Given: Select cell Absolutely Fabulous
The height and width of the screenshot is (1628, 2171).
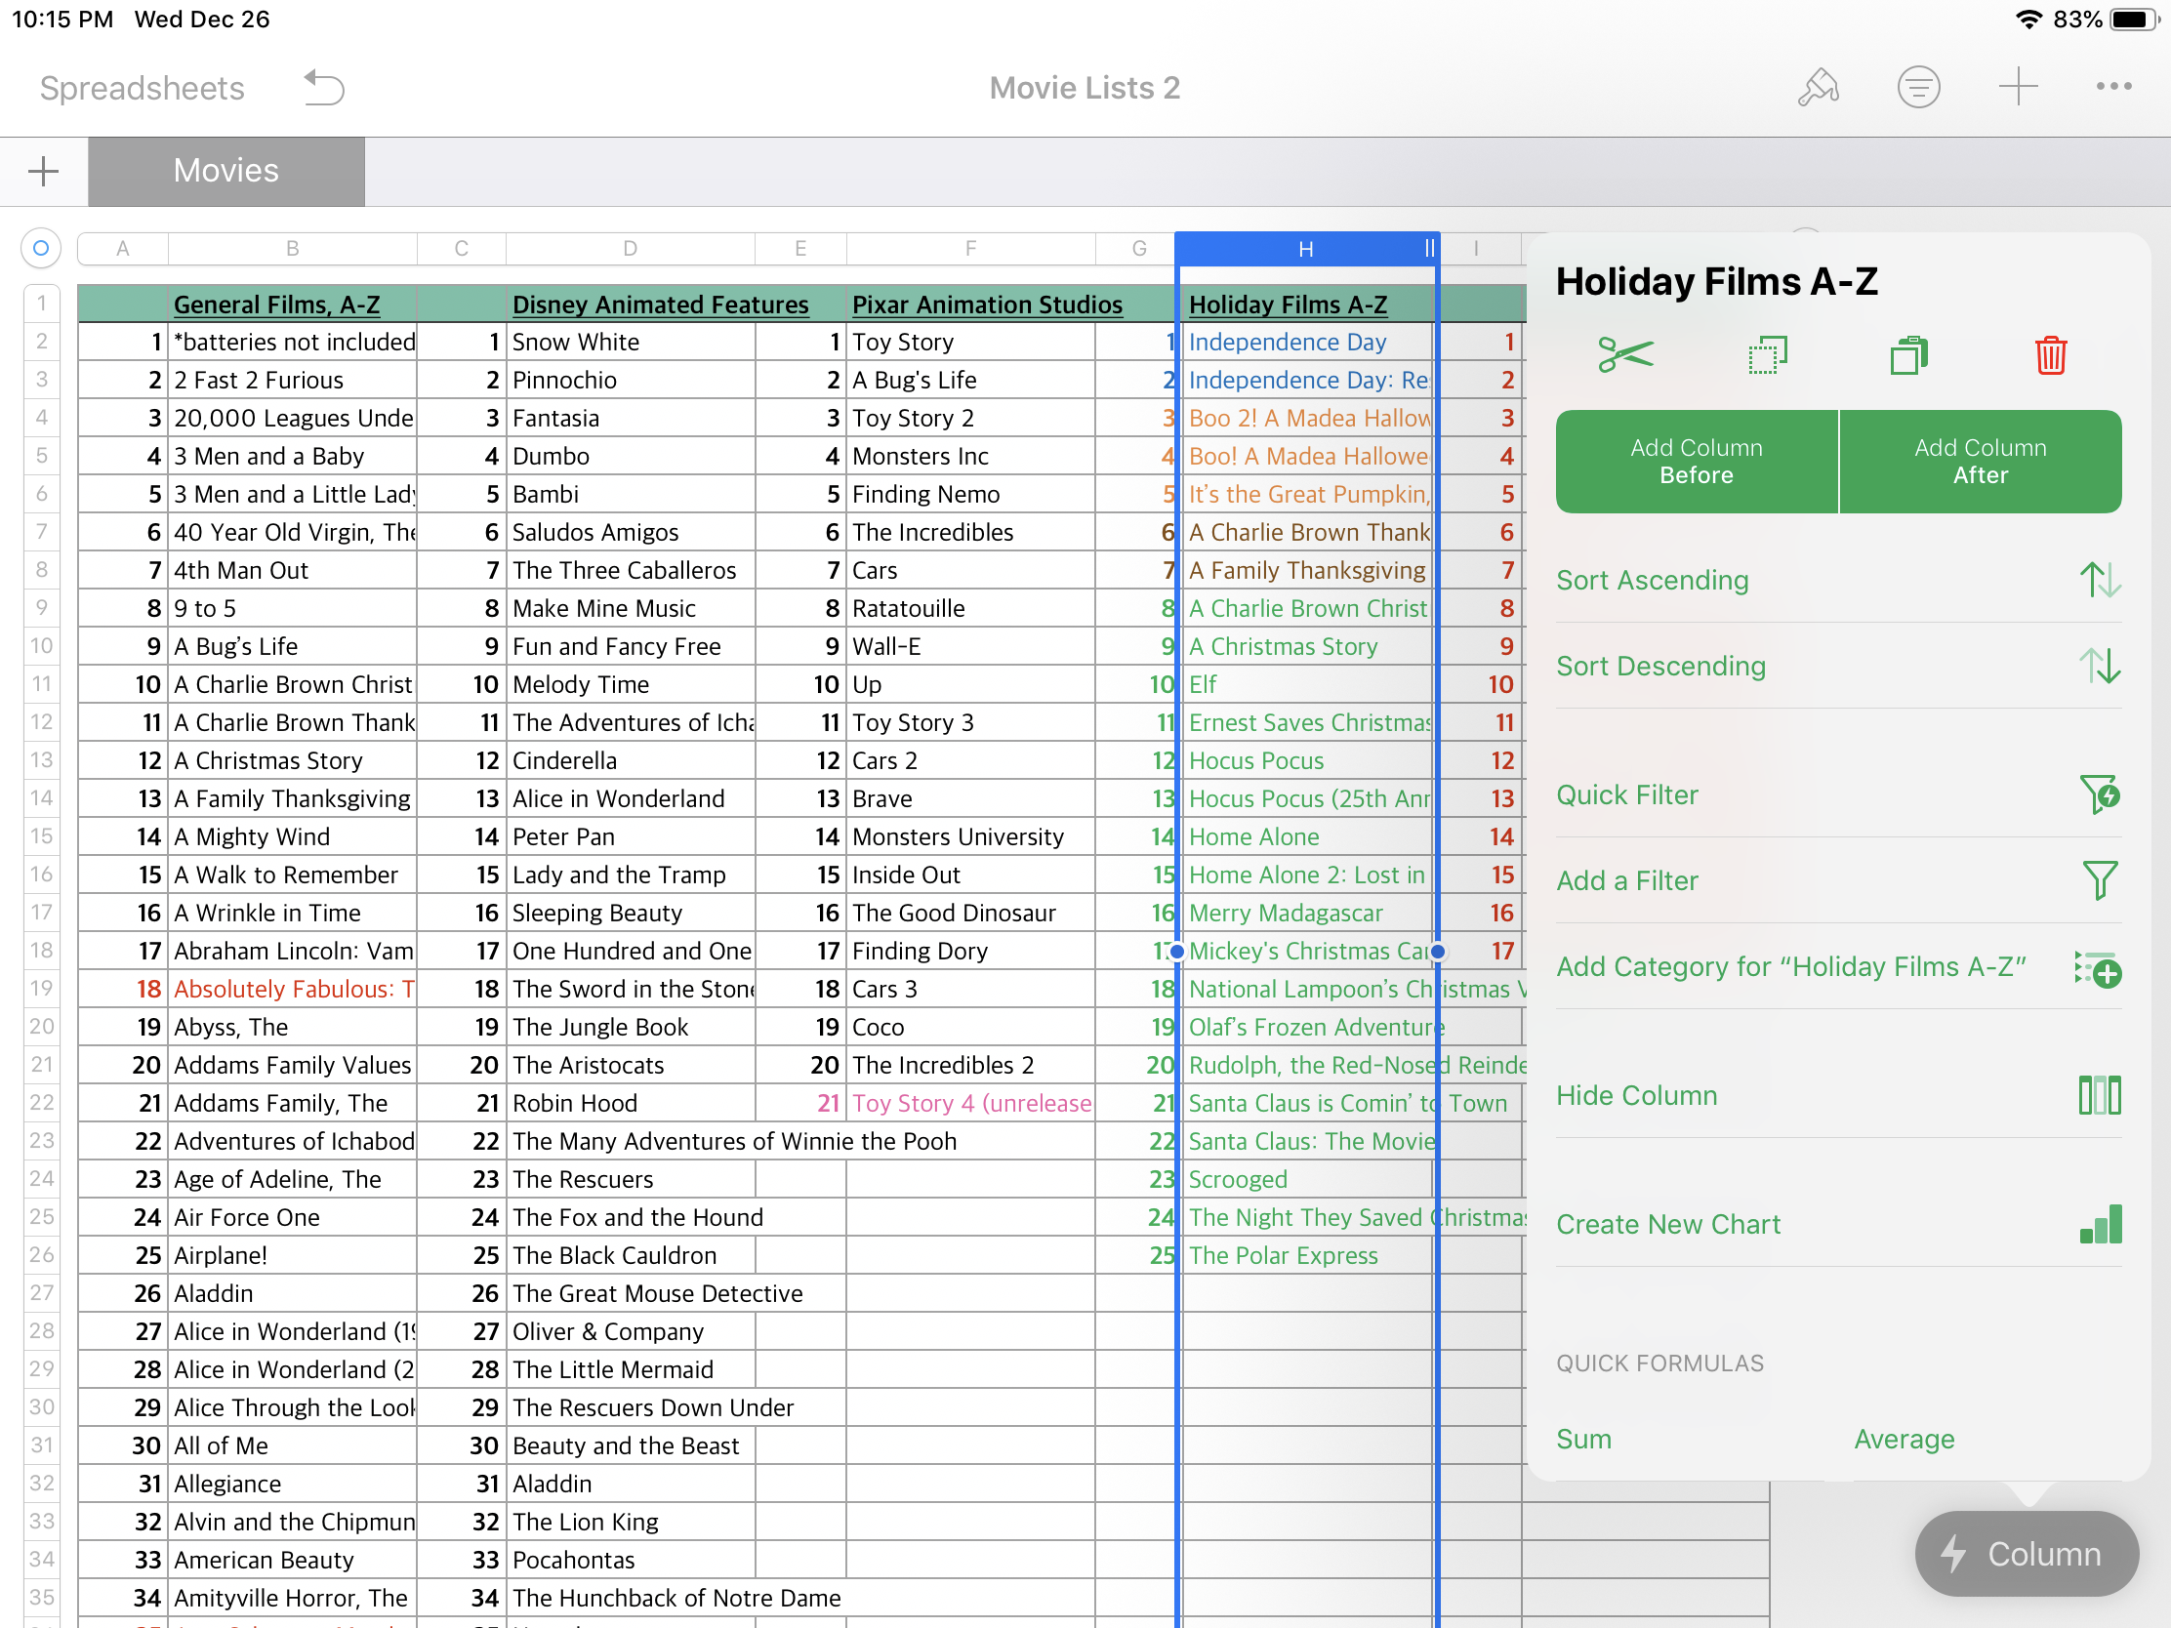Looking at the screenshot, I should pyautogui.click(x=293, y=989).
